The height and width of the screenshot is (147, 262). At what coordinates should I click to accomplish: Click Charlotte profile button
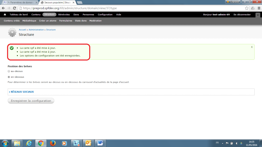[x=233, y=2]
